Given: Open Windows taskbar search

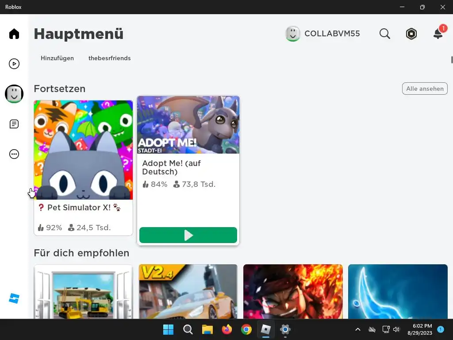Looking at the screenshot, I should pos(188,329).
